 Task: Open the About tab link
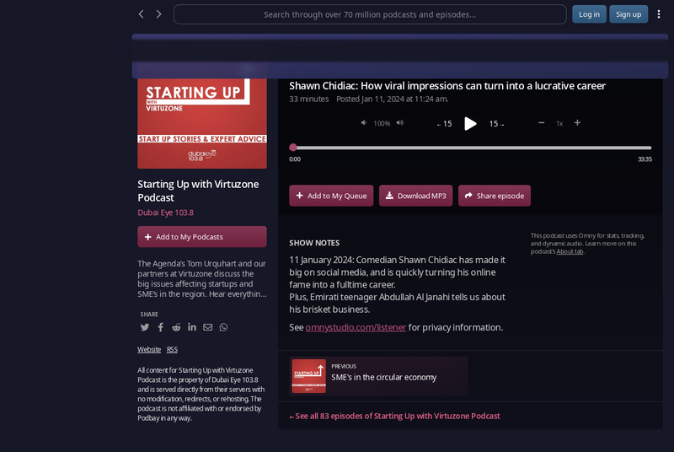[x=570, y=251]
